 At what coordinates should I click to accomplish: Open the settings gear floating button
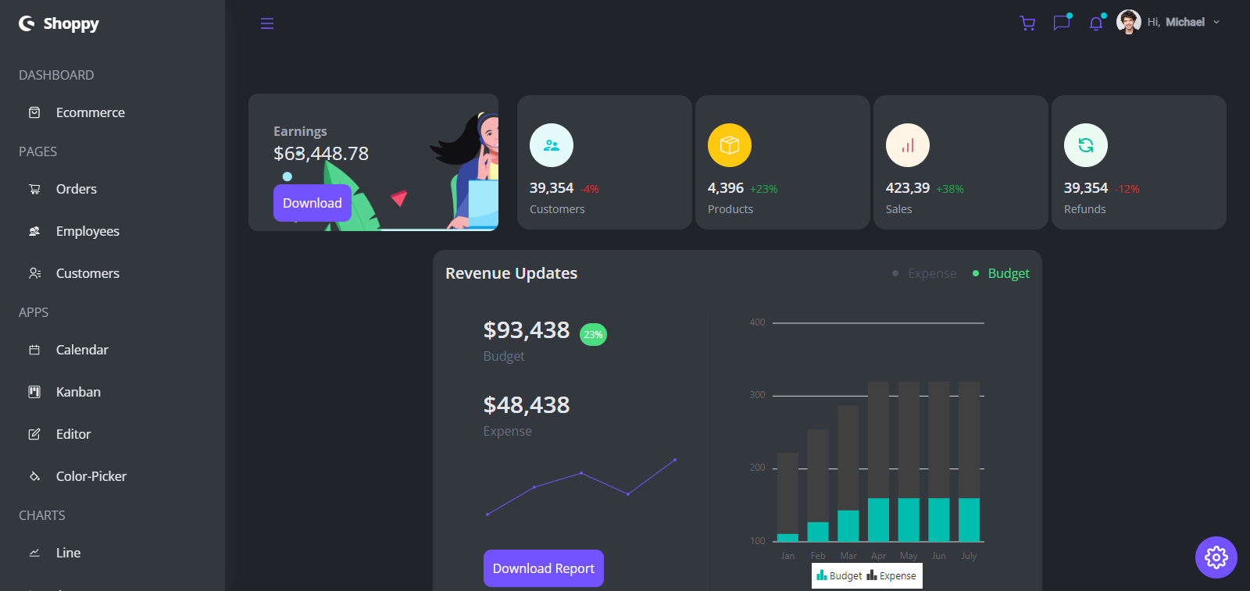[x=1216, y=557]
